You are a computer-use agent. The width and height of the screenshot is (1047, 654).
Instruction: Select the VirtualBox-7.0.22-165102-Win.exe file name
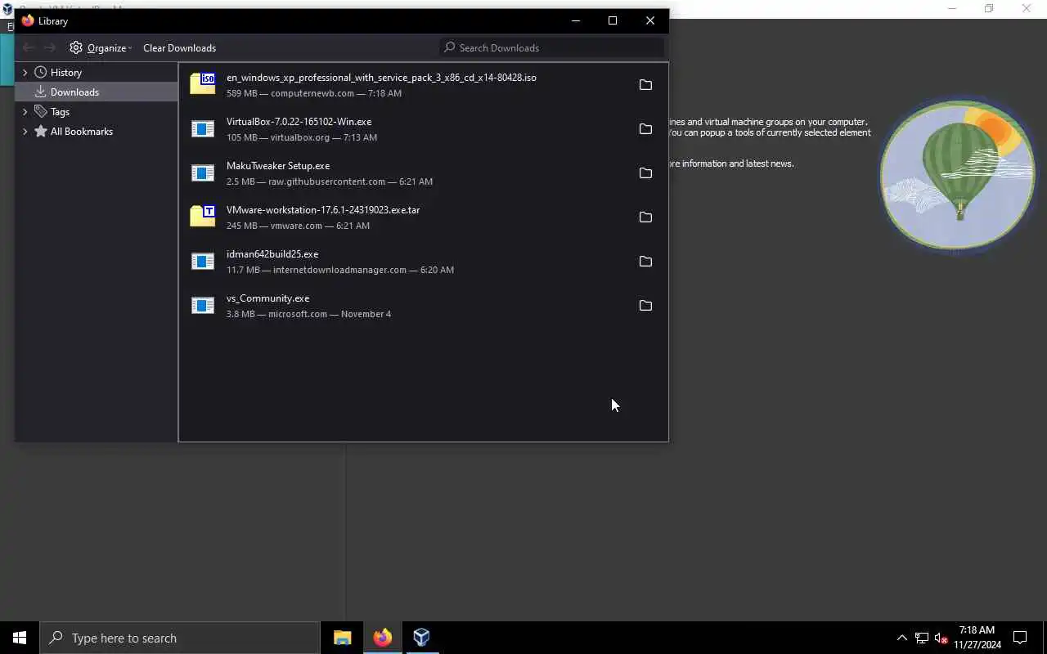(x=299, y=122)
